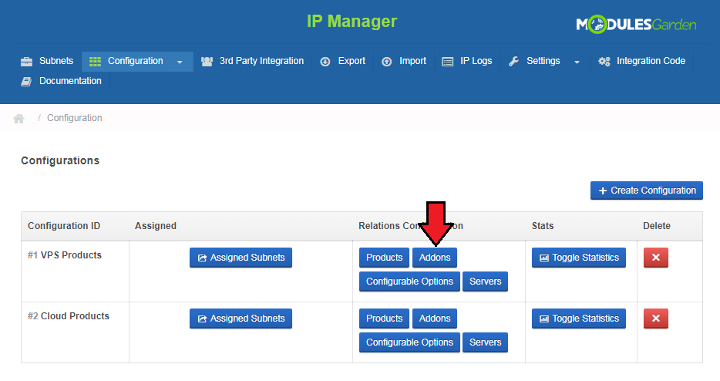The image size is (720, 381).
Task: Click the IP Logs list icon
Action: (x=448, y=62)
